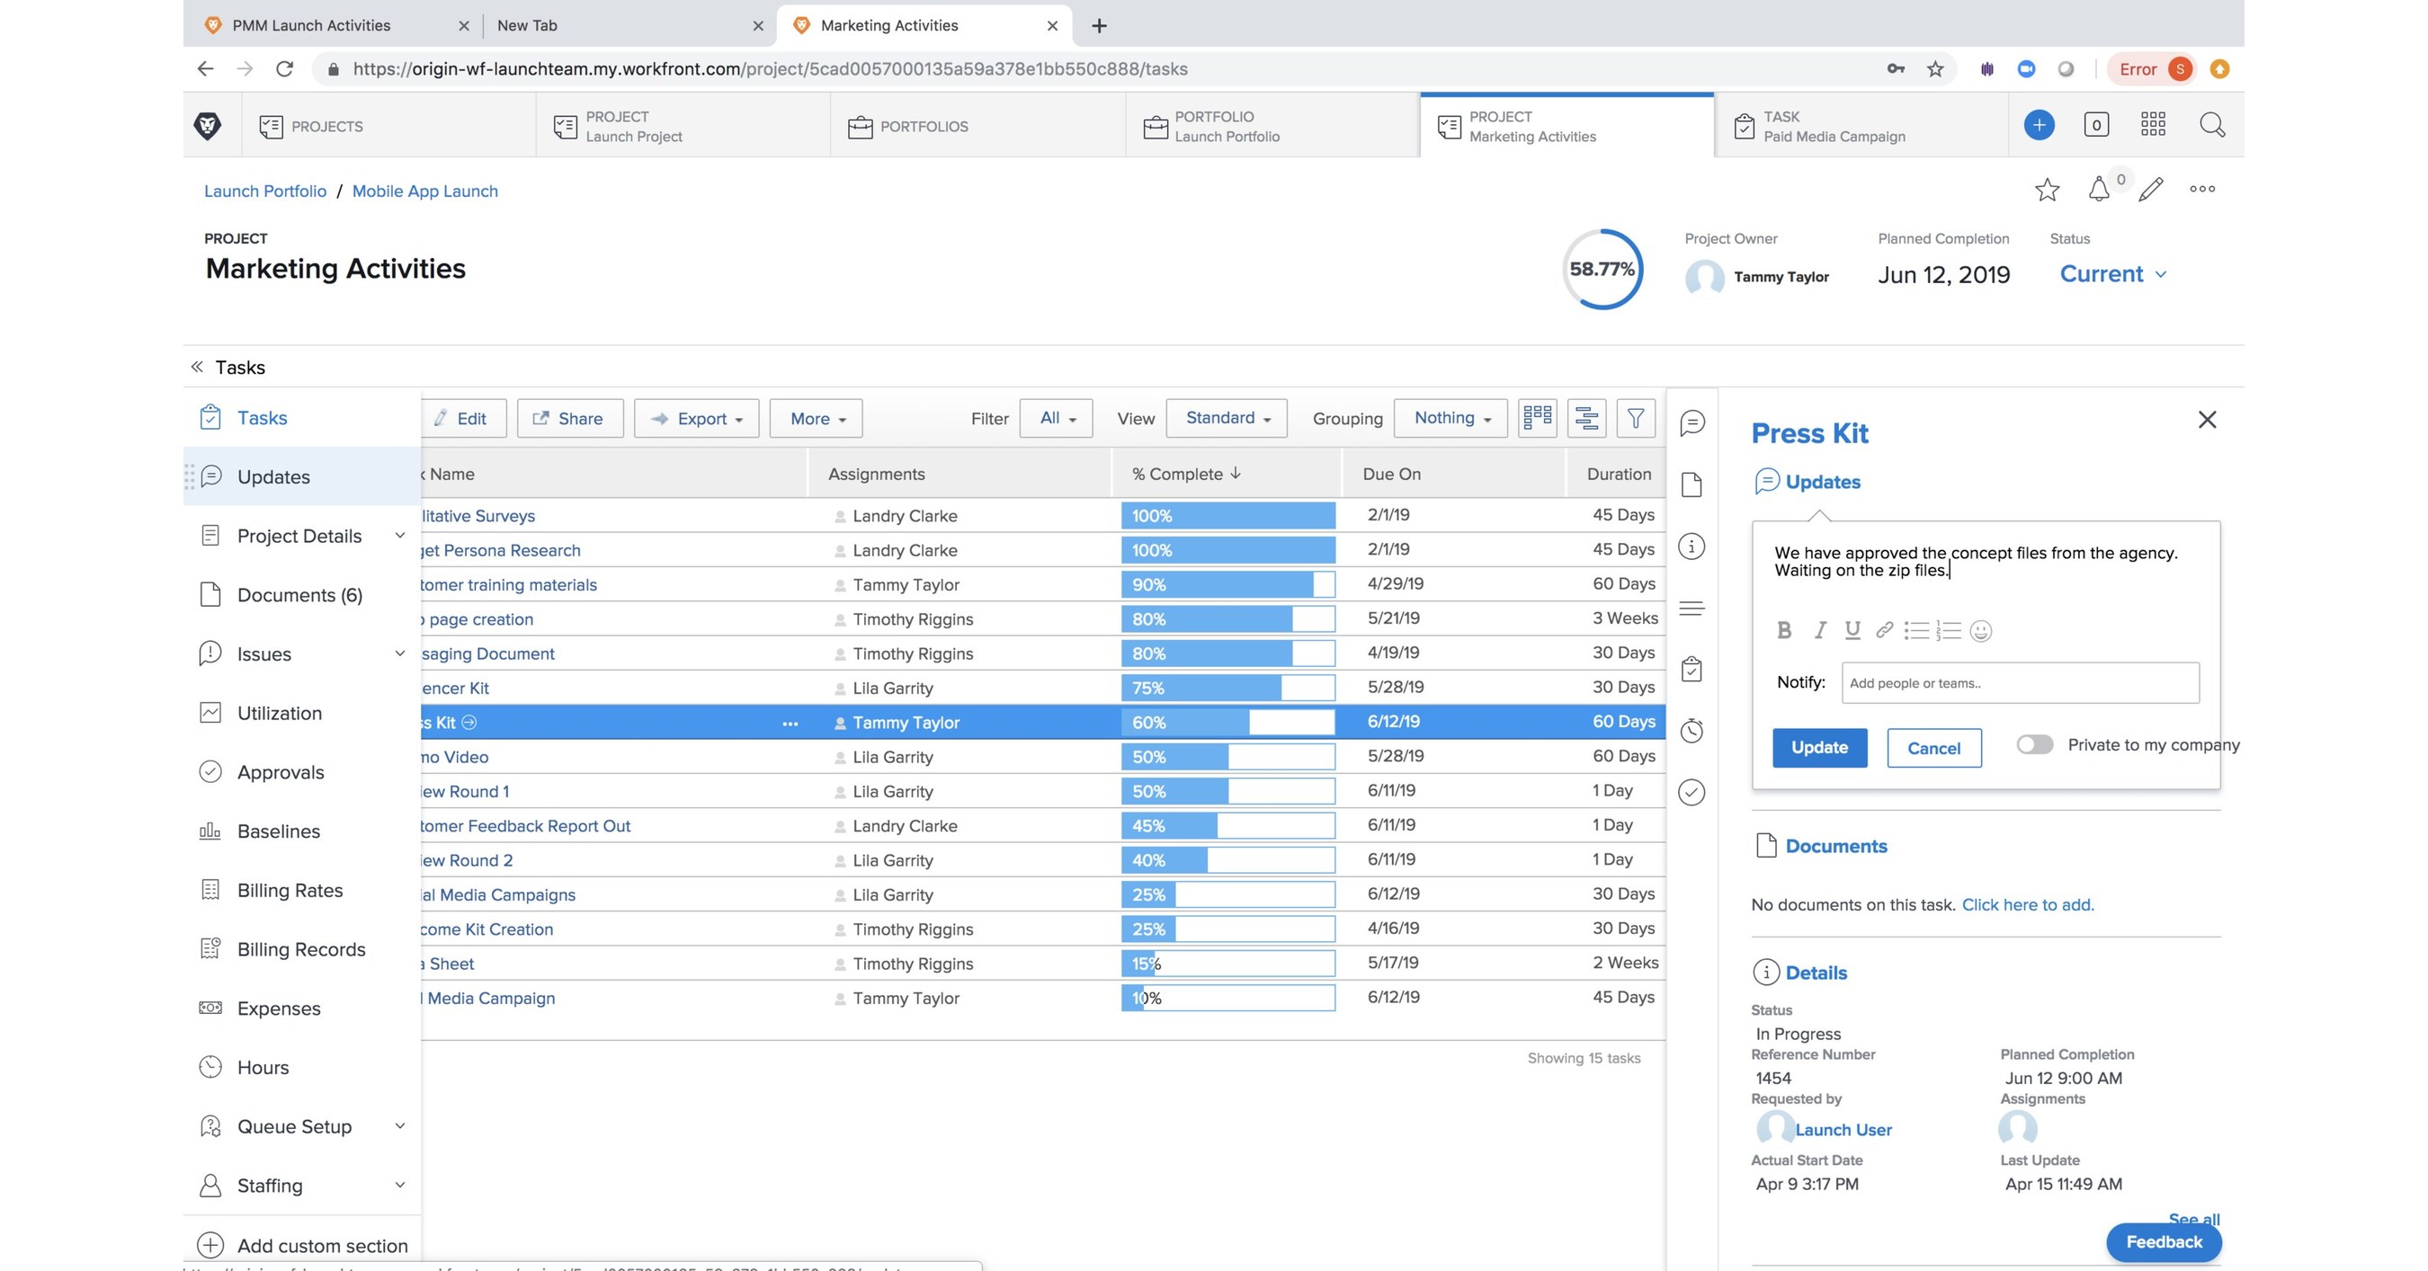Click 'Click here to add.' documents link
Image resolution: width=2428 pixels, height=1271 pixels.
click(x=2028, y=904)
